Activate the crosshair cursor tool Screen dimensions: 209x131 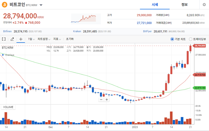[x=21, y=39]
